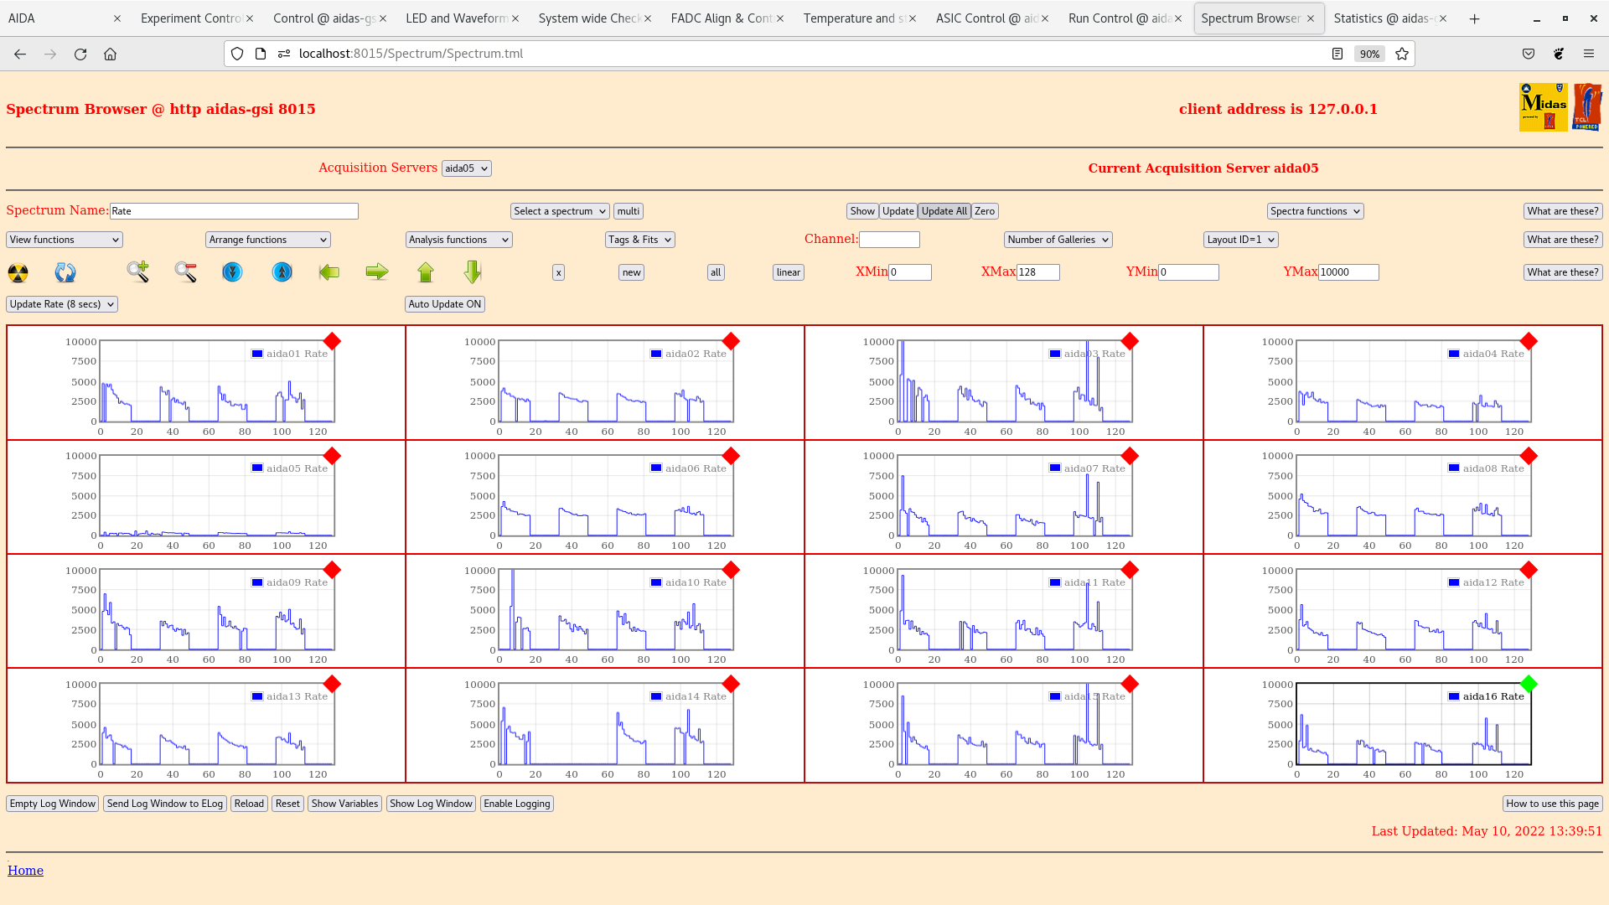Open the Acquisition Servers aida05 dropdown
The height and width of the screenshot is (905, 1609).
pyautogui.click(x=466, y=168)
